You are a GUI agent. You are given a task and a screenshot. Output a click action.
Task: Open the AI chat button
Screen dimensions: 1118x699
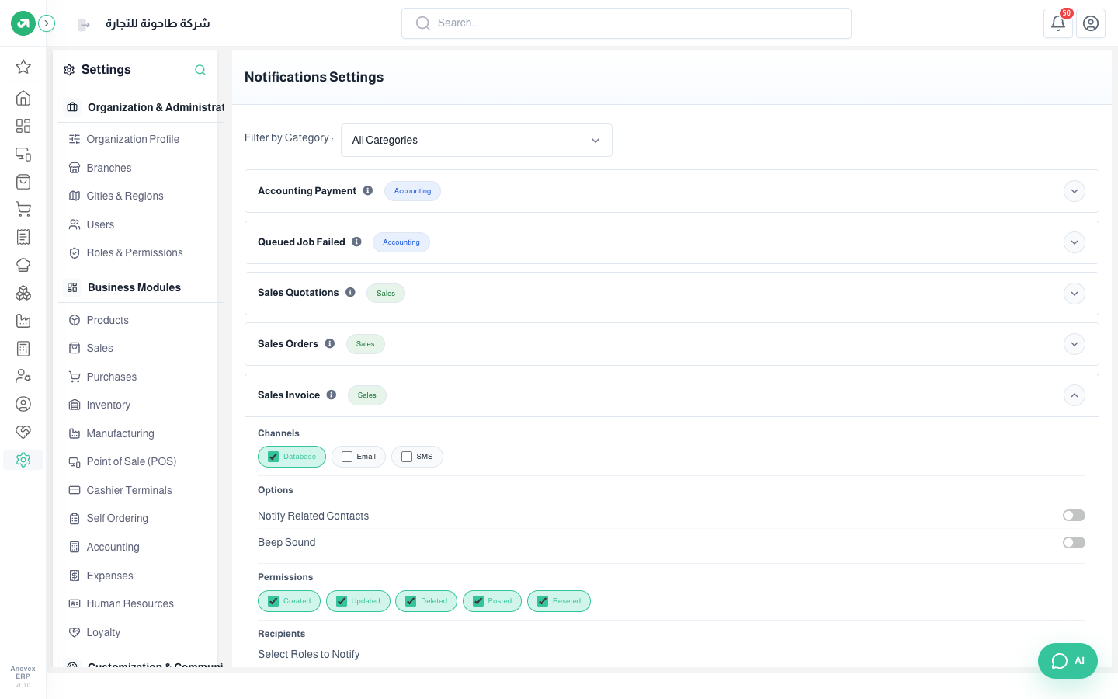[x=1068, y=661]
